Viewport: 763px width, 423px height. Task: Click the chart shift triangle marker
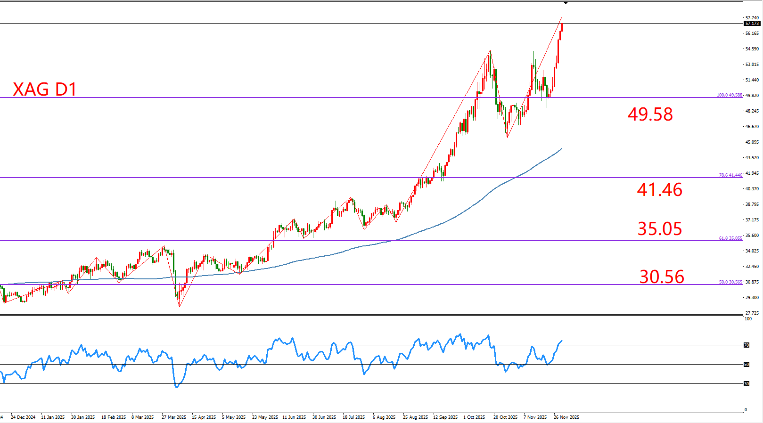pyautogui.click(x=566, y=3)
